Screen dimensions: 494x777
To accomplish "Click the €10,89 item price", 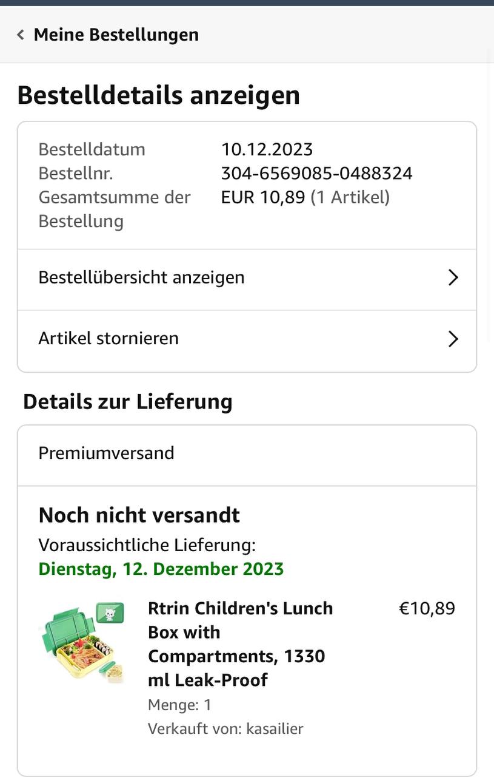I will click(427, 608).
